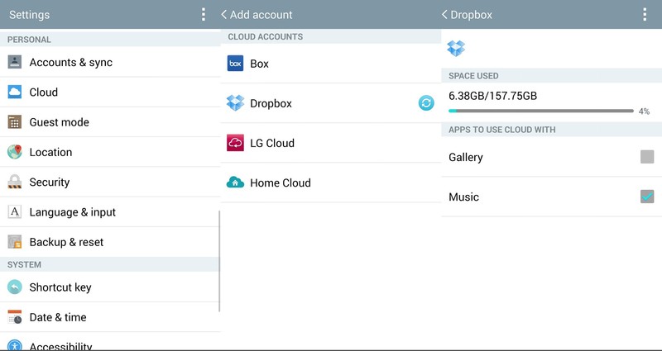
Task: Select the Location globe icon
Action: click(15, 152)
